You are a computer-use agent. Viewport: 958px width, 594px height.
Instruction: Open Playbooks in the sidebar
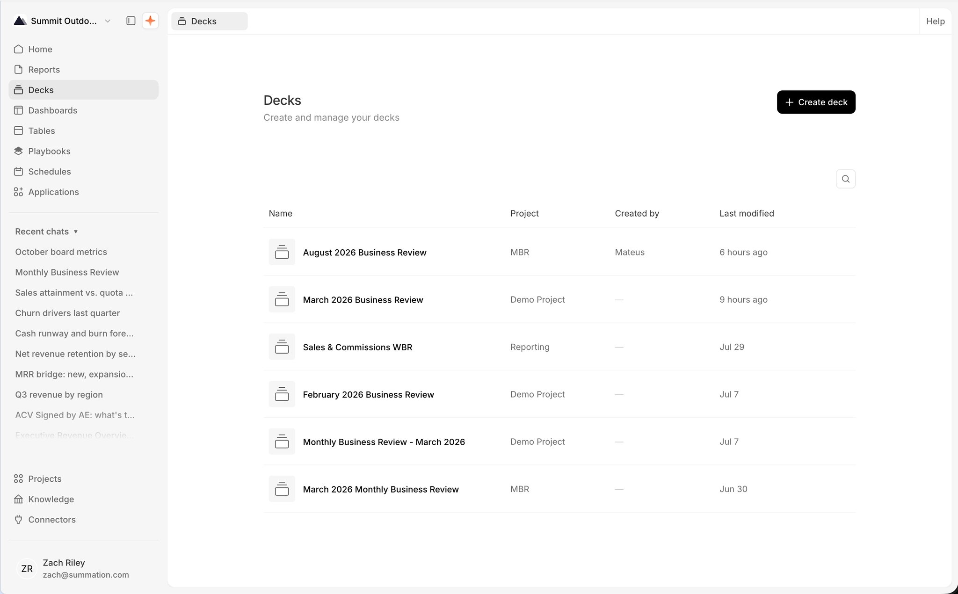[x=83, y=151]
